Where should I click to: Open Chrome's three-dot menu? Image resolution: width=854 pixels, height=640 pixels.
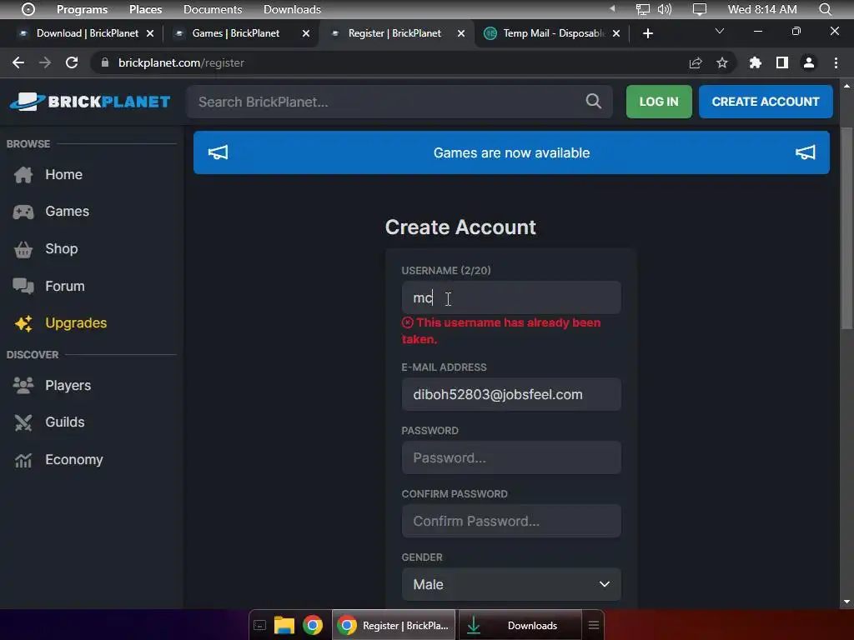coord(836,62)
